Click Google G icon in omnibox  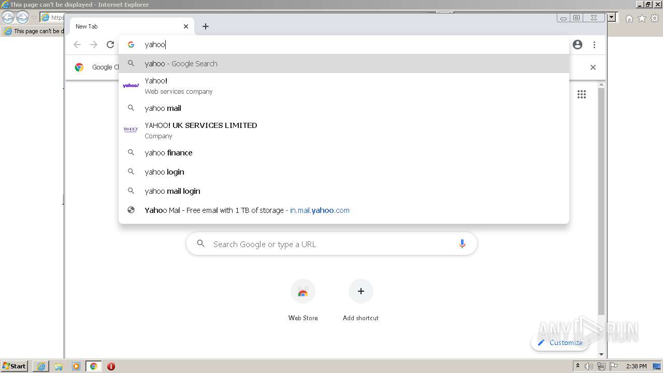(x=131, y=45)
